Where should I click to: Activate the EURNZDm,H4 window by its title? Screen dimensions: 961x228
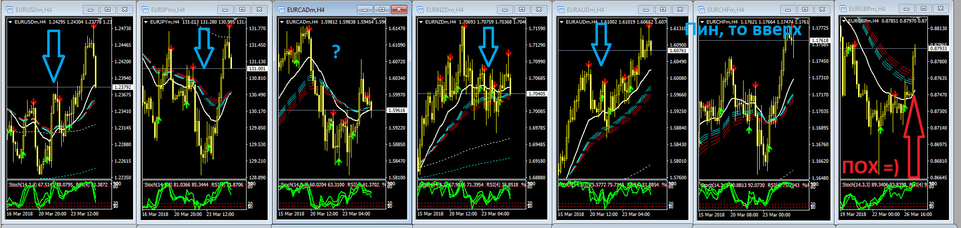coord(445,10)
